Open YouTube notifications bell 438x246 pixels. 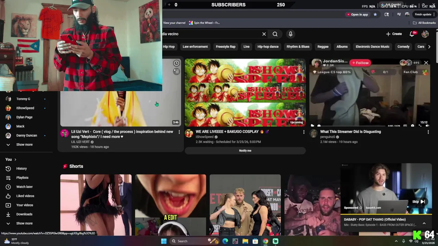pos(412,34)
